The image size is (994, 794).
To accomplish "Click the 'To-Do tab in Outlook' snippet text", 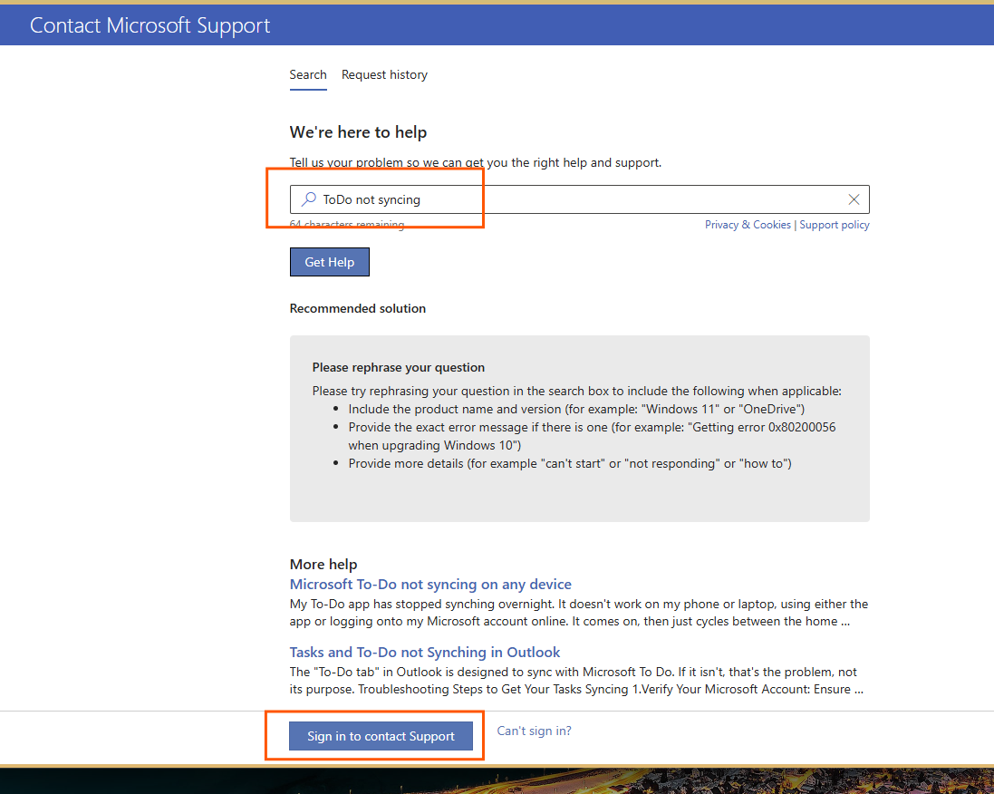I will click(x=576, y=681).
